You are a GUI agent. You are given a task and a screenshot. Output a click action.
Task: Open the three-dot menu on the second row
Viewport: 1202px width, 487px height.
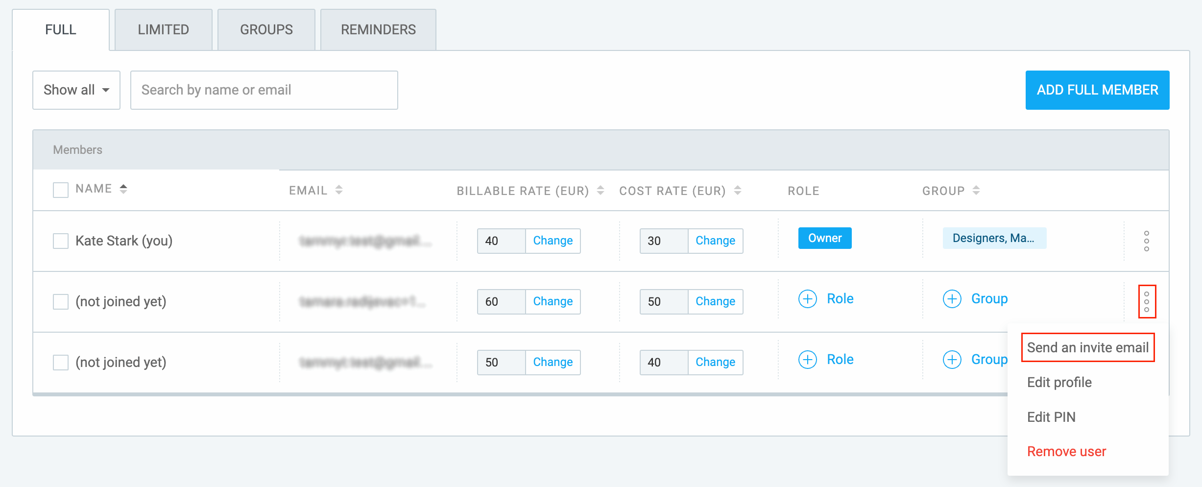coord(1146,301)
